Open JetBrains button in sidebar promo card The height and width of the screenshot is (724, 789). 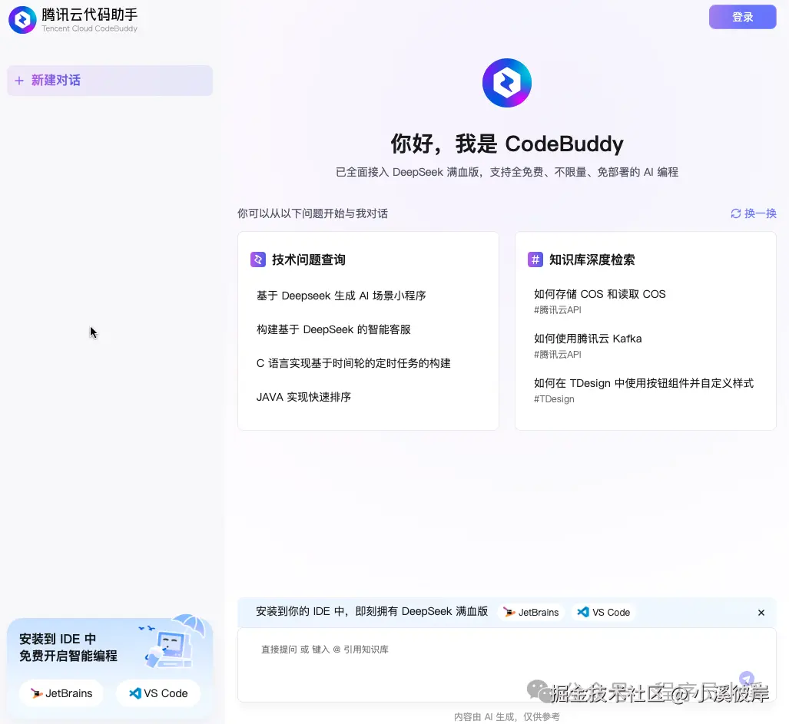[61, 693]
